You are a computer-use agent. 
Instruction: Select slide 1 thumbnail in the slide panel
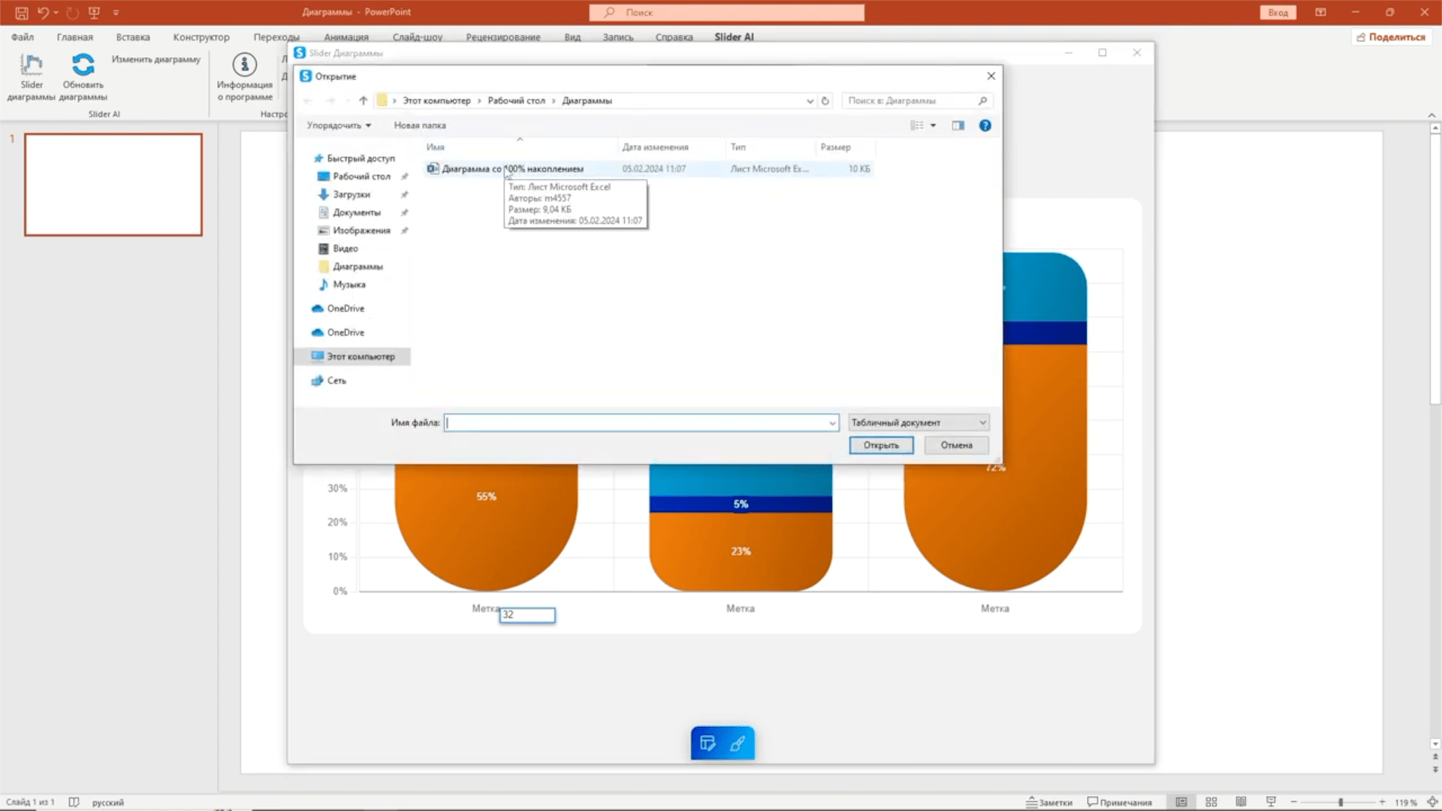(113, 185)
